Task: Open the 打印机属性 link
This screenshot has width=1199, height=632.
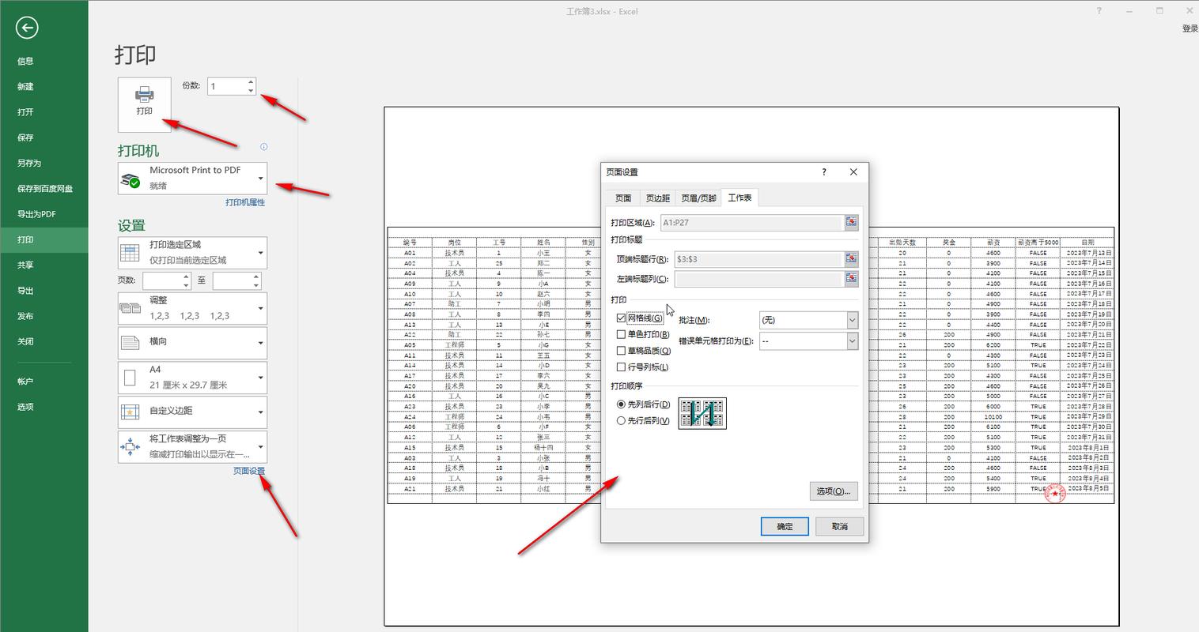Action: pyautogui.click(x=245, y=203)
